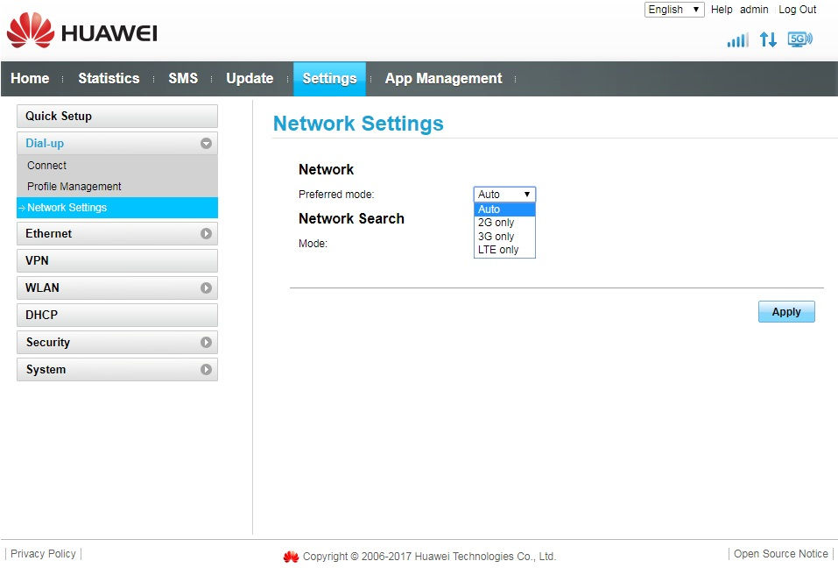The width and height of the screenshot is (838, 568).
Task: Click the Log Out link
Action: (x=797, y=10)
